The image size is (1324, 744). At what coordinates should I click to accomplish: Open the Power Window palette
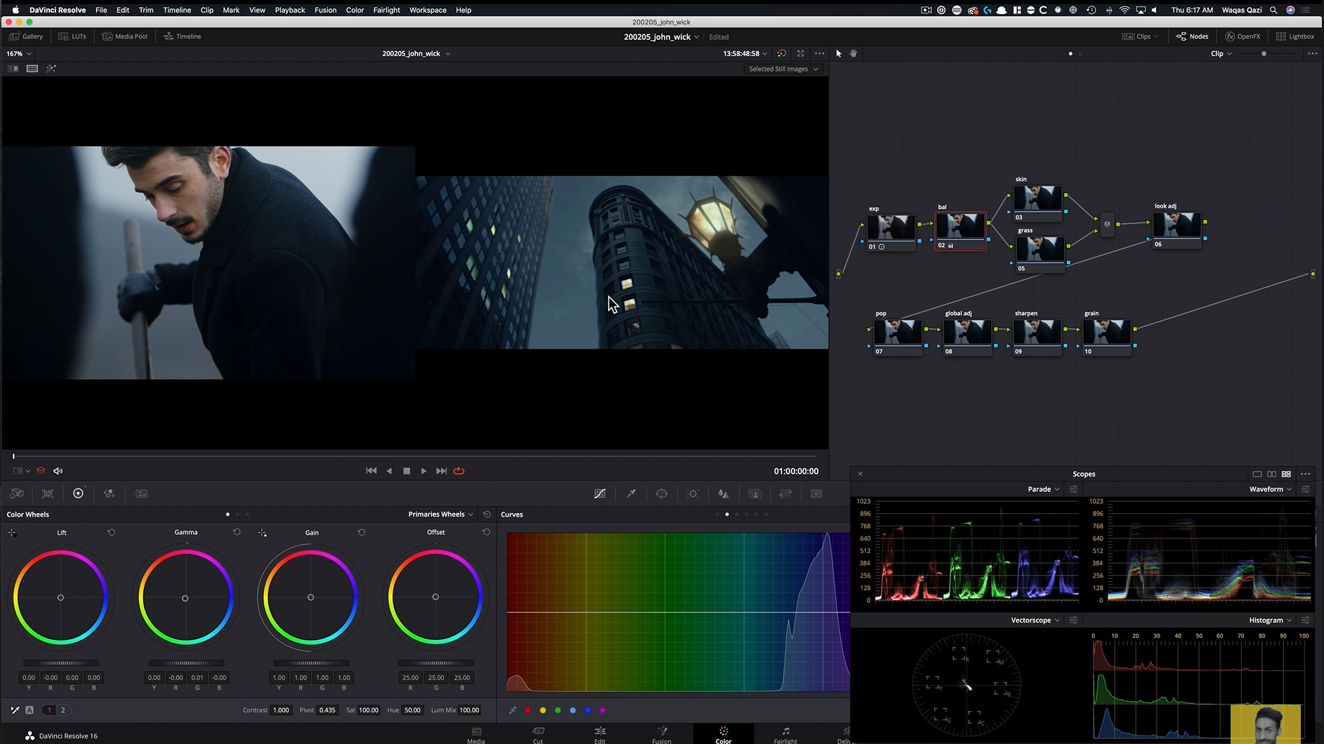click(662, 493)
